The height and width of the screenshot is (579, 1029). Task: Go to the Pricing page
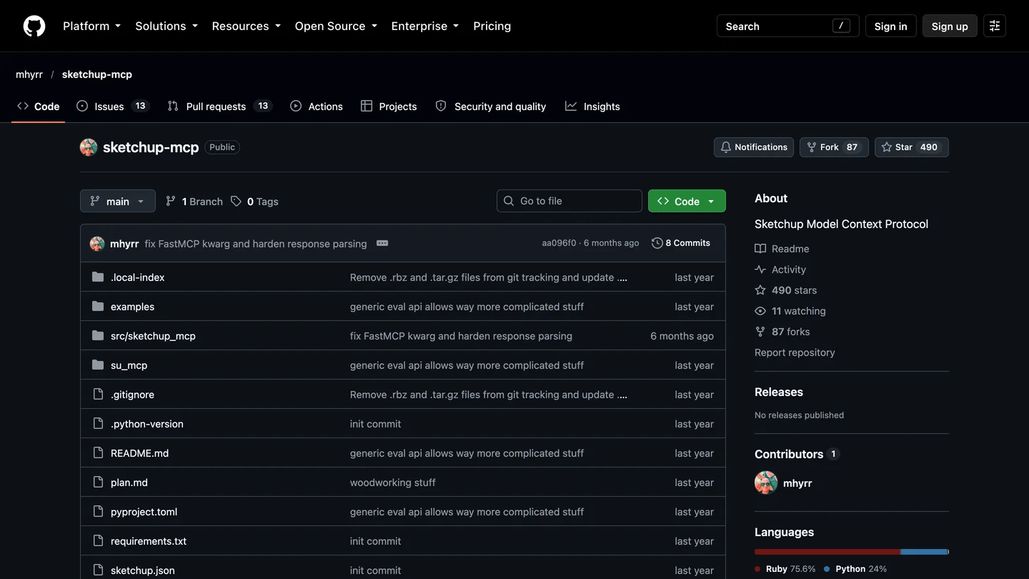(492, 26)
